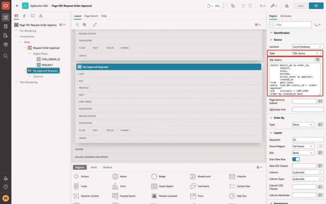Open the Help tab in center pane

[x=104, y=16]
